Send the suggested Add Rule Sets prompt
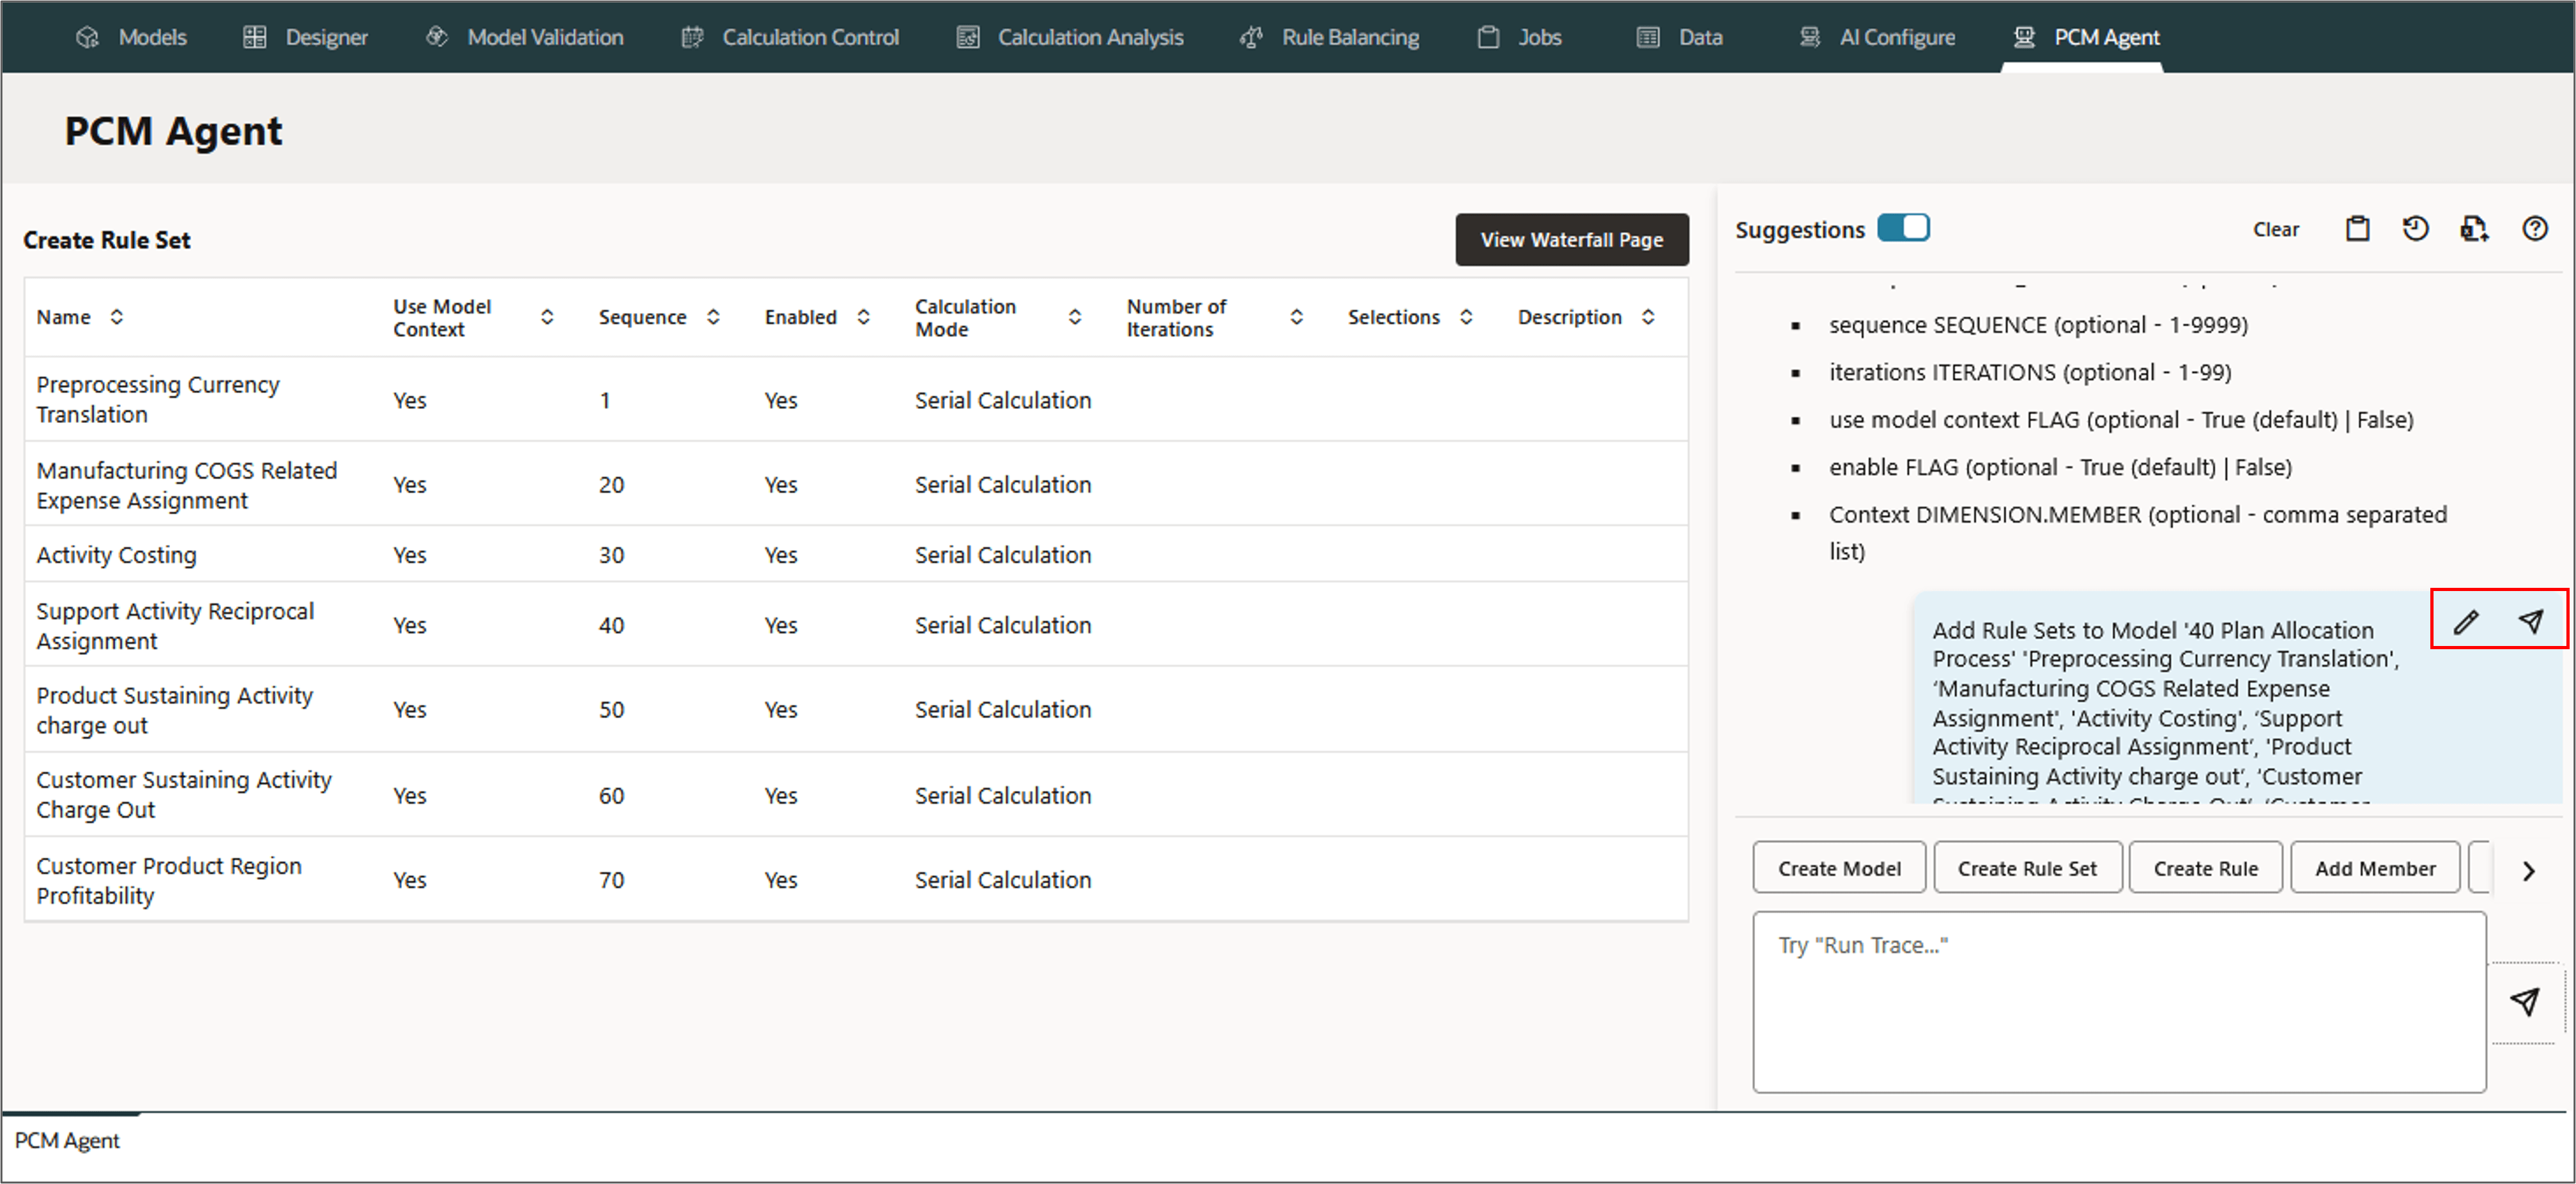This screenshot has height=1184, width=2576. point(2530,622)
